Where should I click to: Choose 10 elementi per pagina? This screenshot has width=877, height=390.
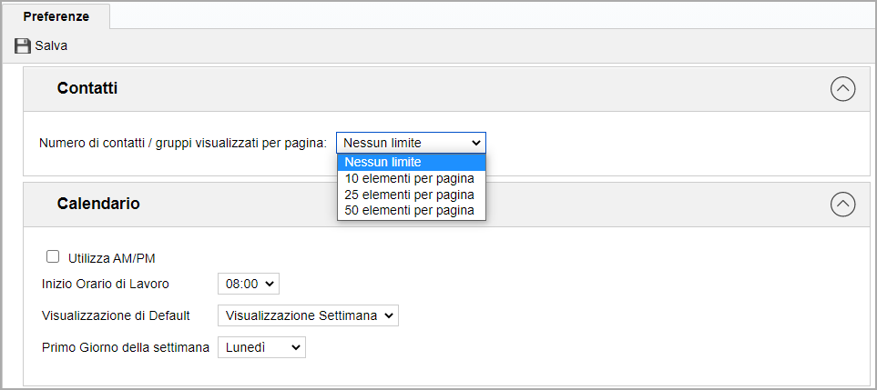pos(412,179)
